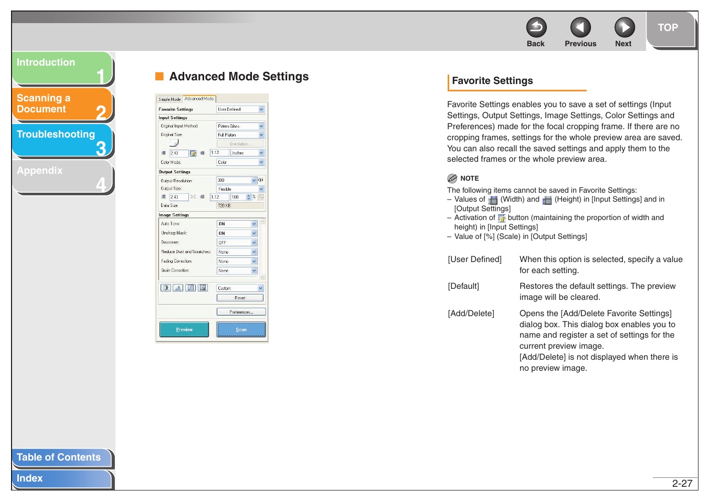Open the Grain Correction dropdown
The height and width of the screenshot is (501, 709).
pos(237,270)
